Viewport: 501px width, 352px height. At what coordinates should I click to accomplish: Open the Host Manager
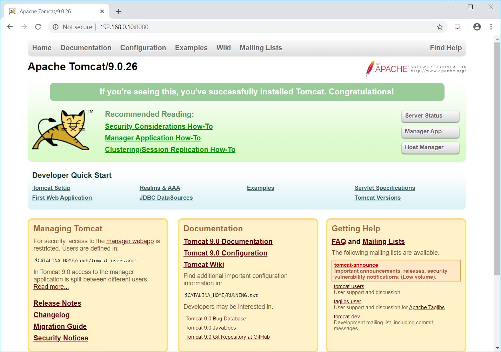click(430, 147)
